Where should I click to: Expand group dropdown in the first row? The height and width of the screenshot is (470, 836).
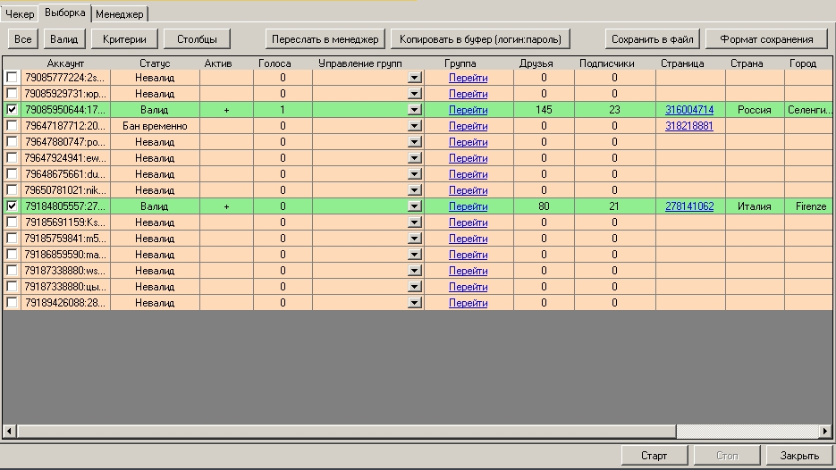point(414,78)
